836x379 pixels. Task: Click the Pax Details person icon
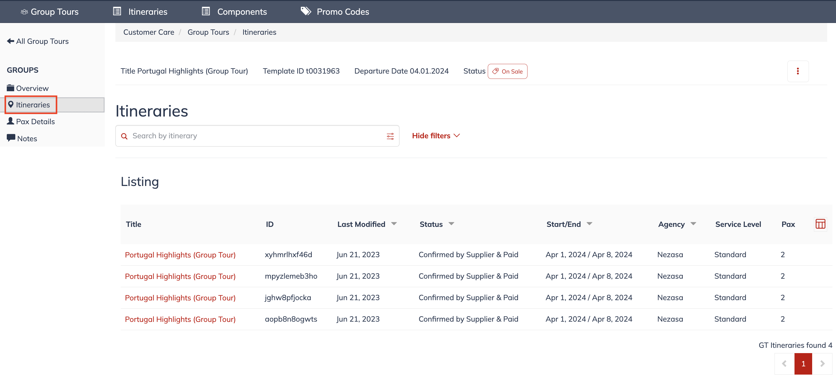10,121
